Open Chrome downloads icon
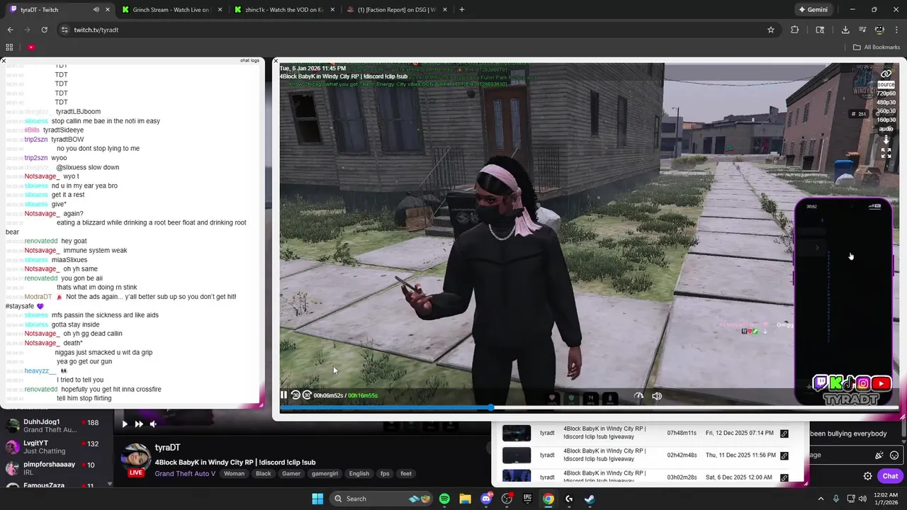 [x=845, y=30]
